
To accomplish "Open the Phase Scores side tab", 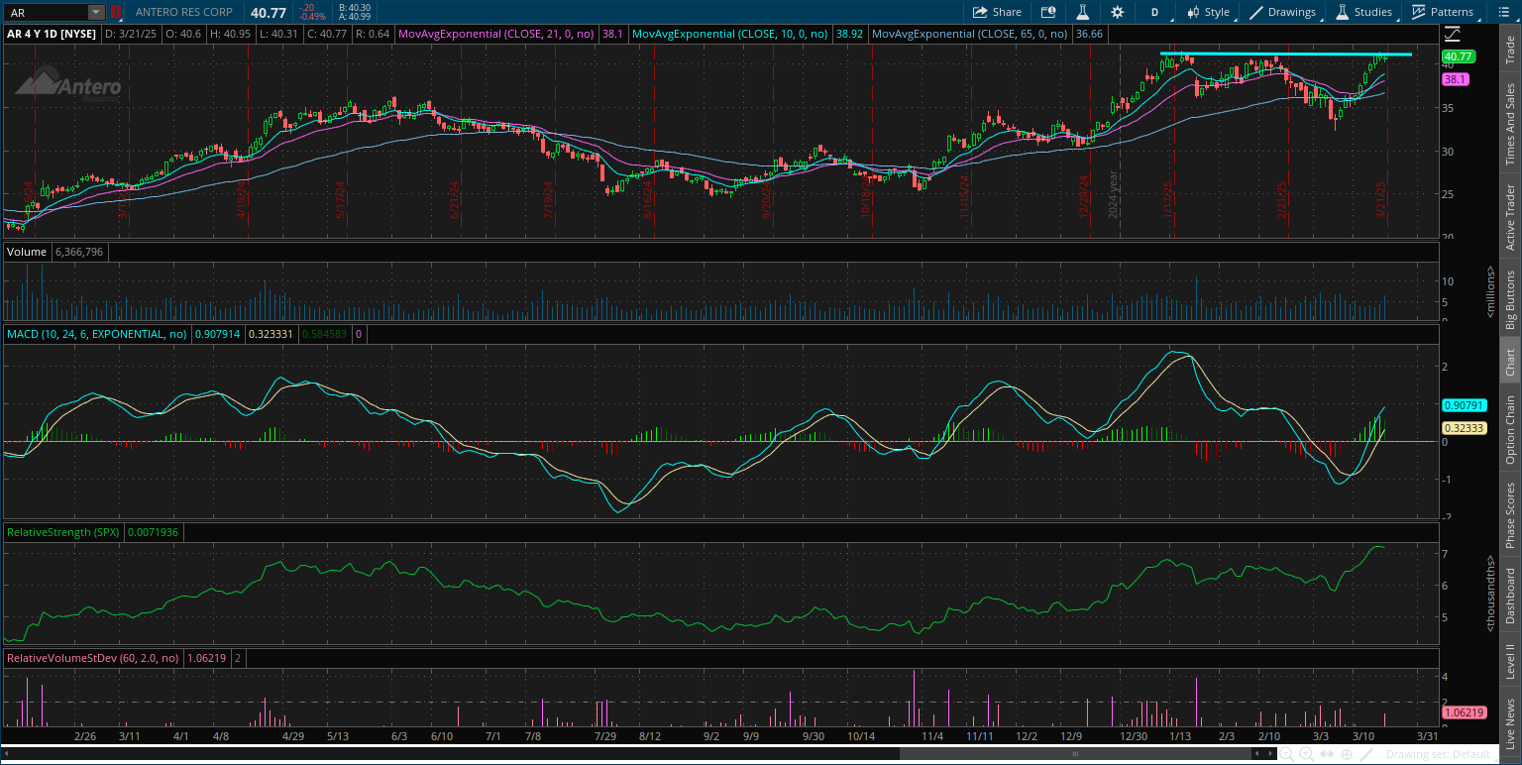I will tap(1510, 513).
